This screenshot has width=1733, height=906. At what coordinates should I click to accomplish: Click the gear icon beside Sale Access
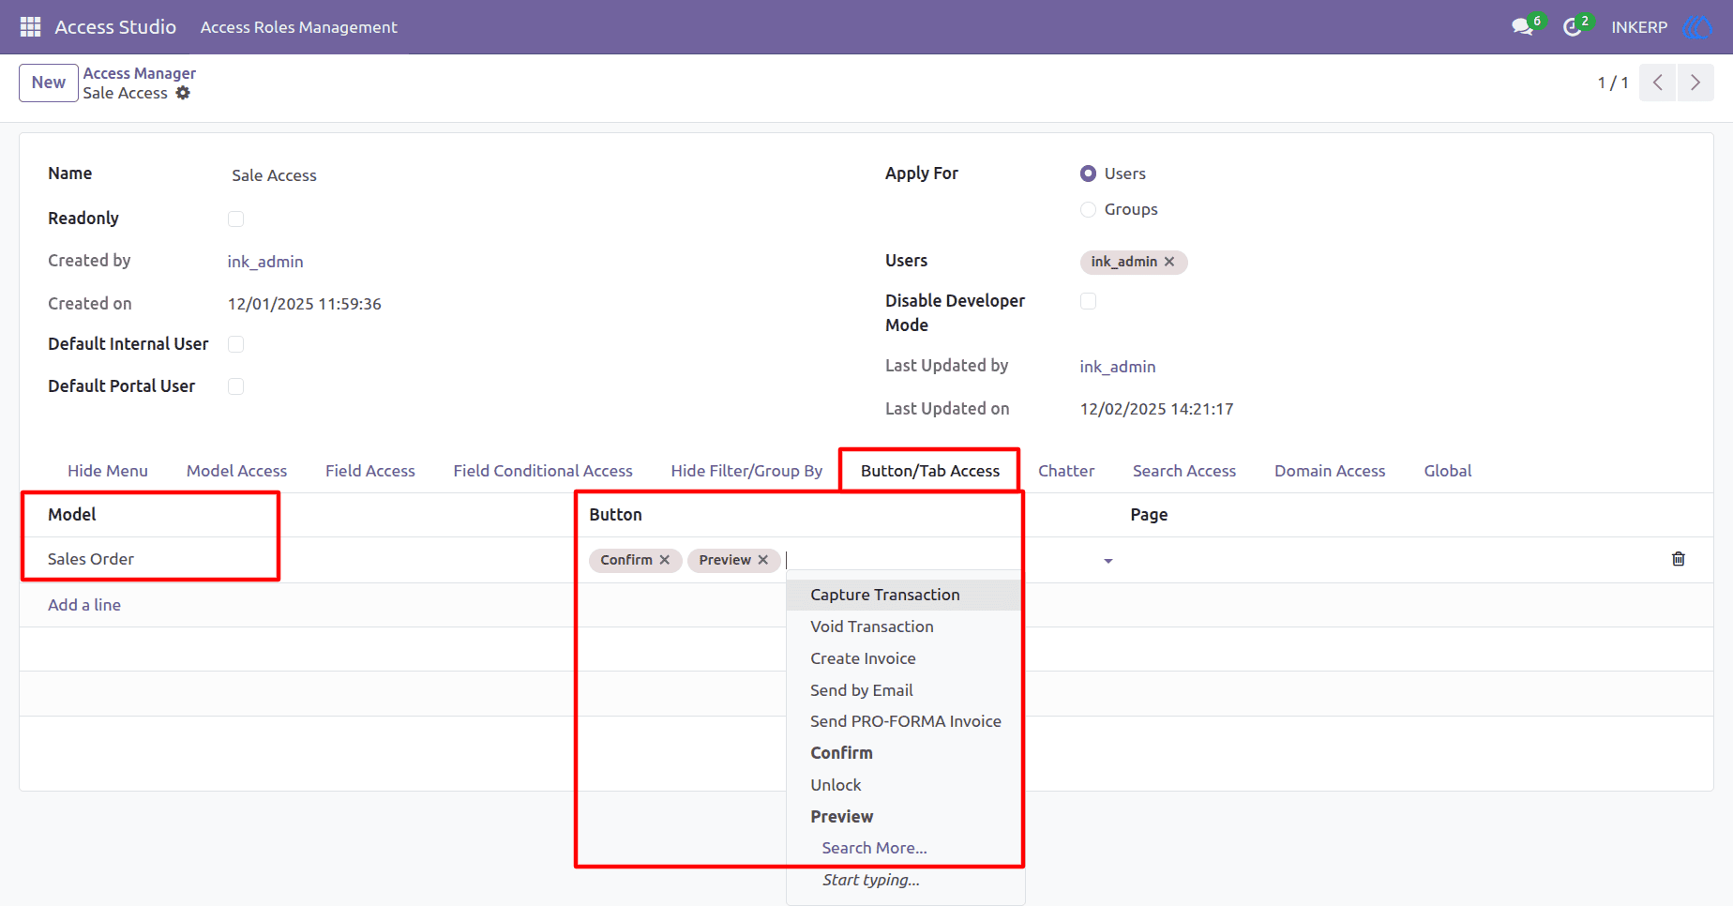click(x=183, y=93)
